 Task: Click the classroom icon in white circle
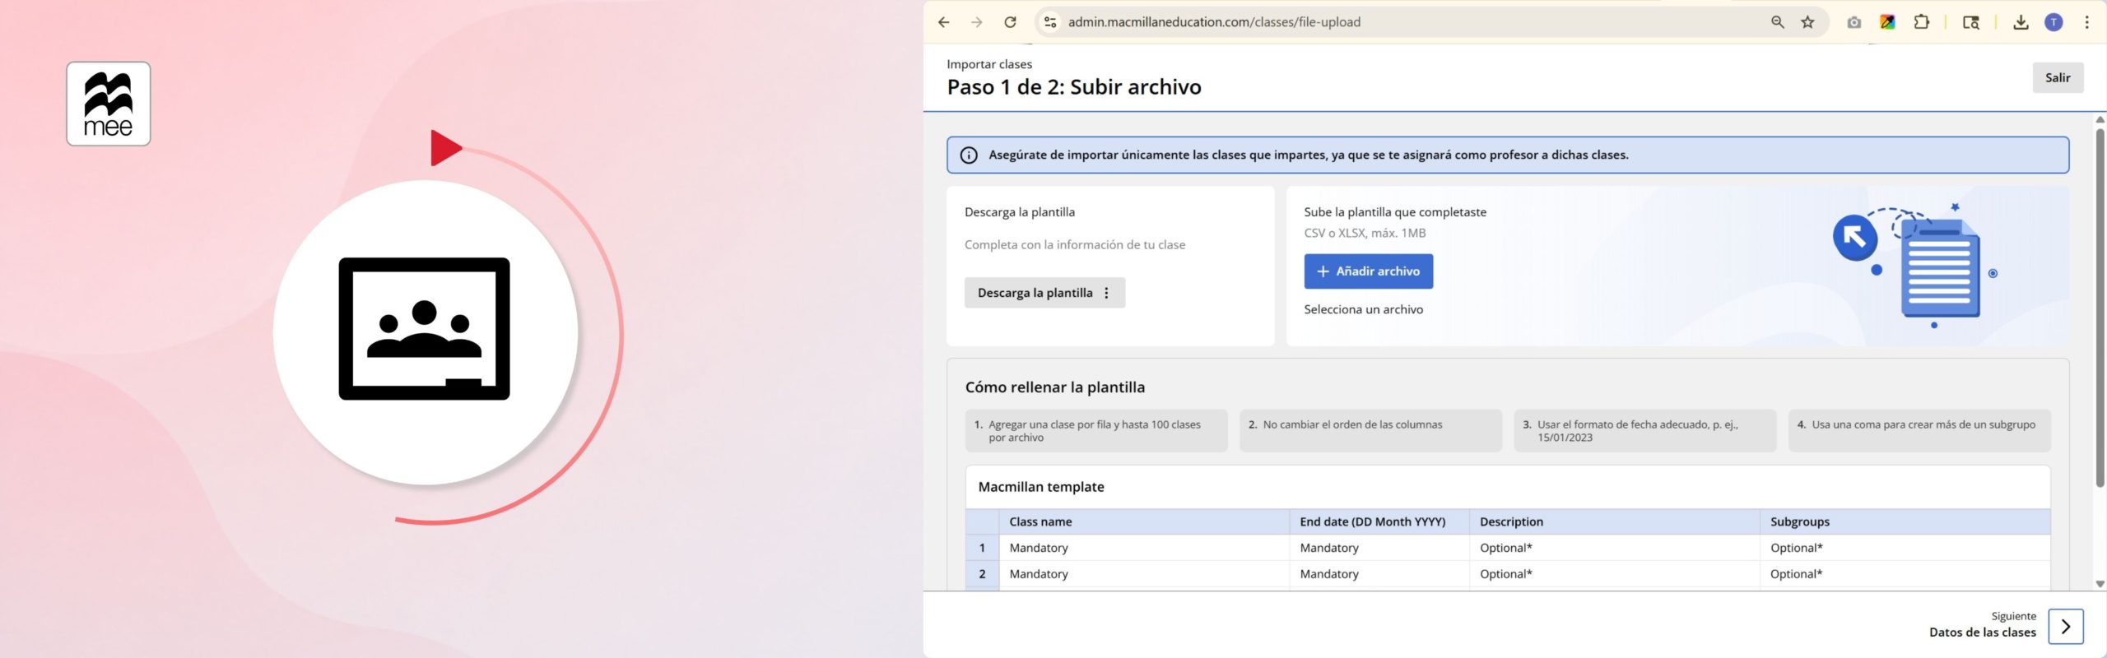point(425,329)
